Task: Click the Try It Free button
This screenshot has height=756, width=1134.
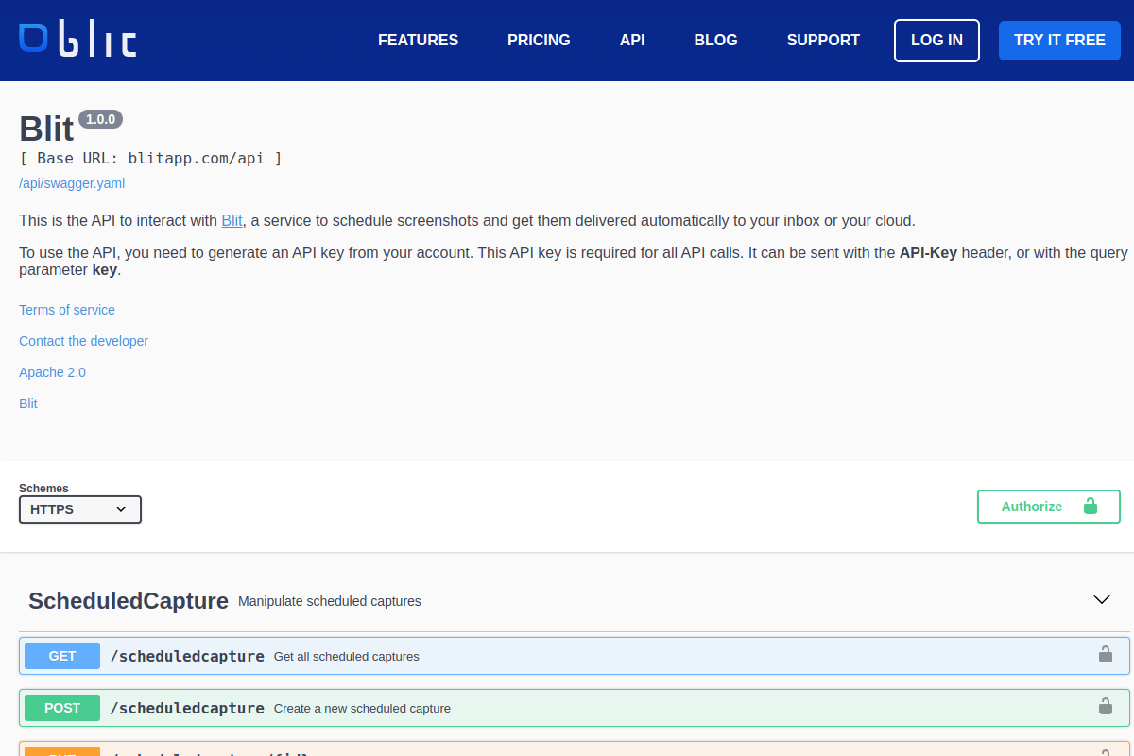Action: coord(1059,41)
